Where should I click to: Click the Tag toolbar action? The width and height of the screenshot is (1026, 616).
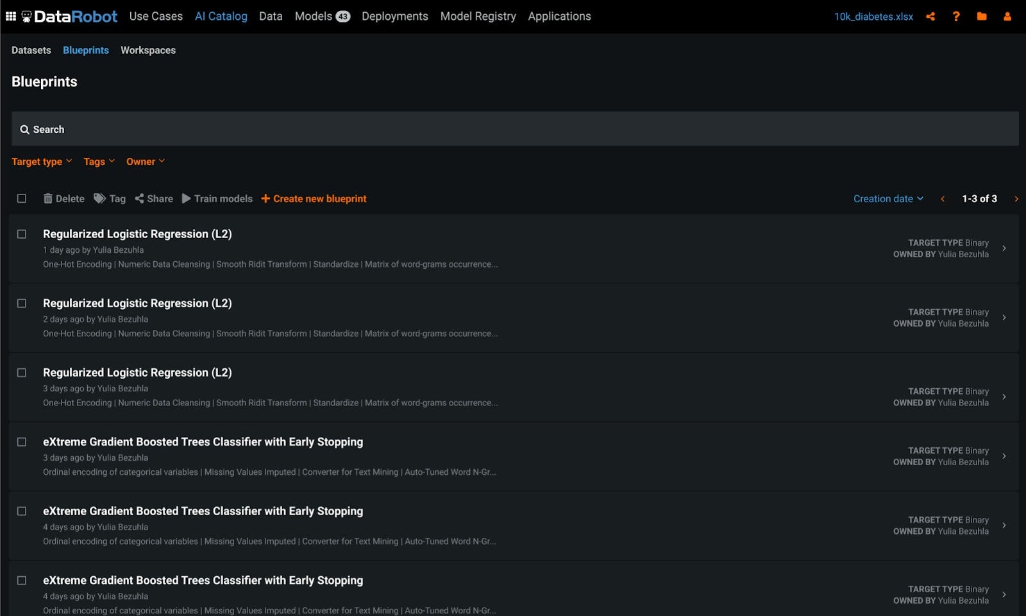(110, 199)
